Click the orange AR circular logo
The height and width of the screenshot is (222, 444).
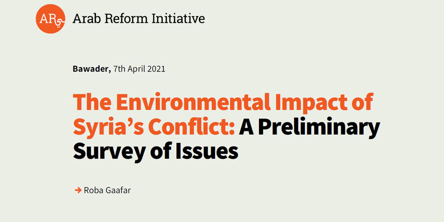(x=50, y=18)
